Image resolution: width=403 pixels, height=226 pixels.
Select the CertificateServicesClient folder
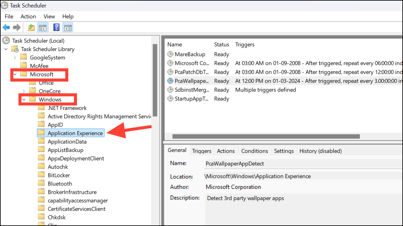coord(77,209)
